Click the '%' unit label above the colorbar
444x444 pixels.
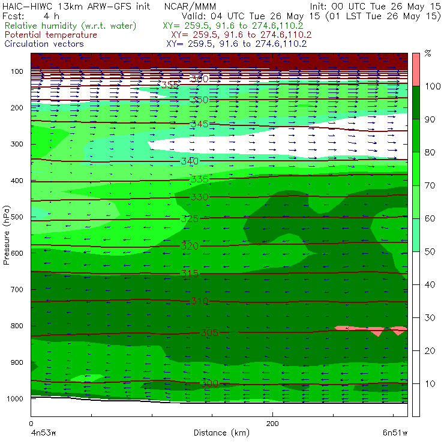[x=428, y=53]
